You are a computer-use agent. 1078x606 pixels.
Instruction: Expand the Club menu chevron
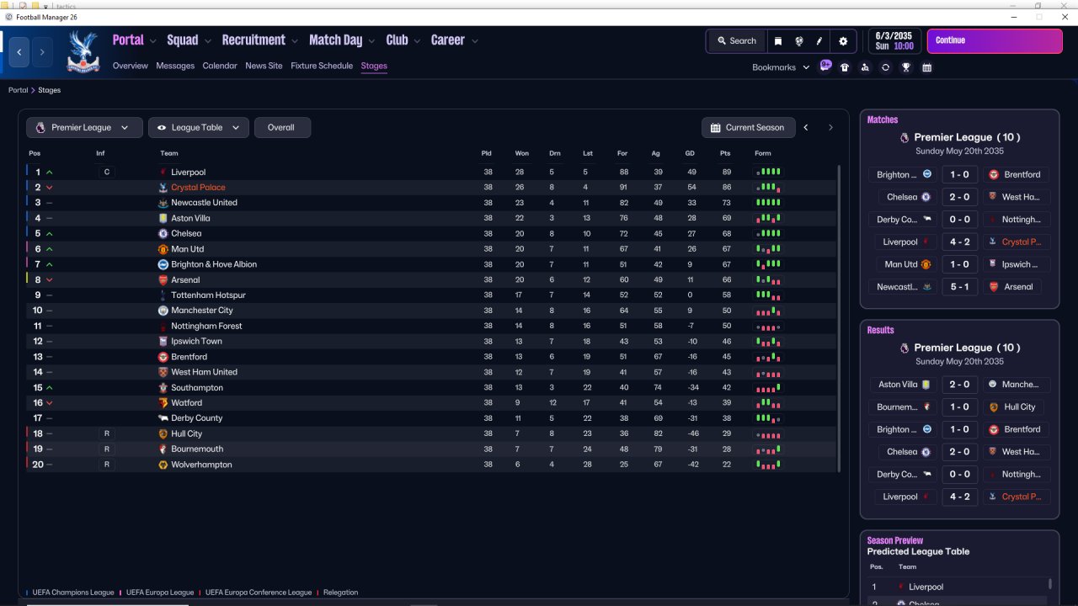(x=416, y=40)
